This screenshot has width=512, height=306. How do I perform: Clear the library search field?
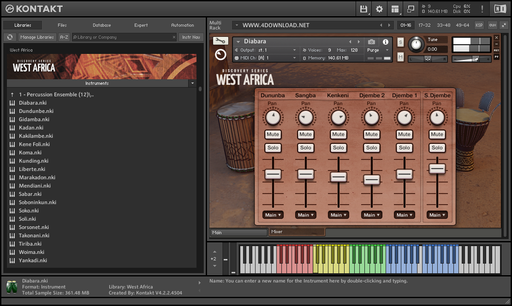(x=174, y=37)
